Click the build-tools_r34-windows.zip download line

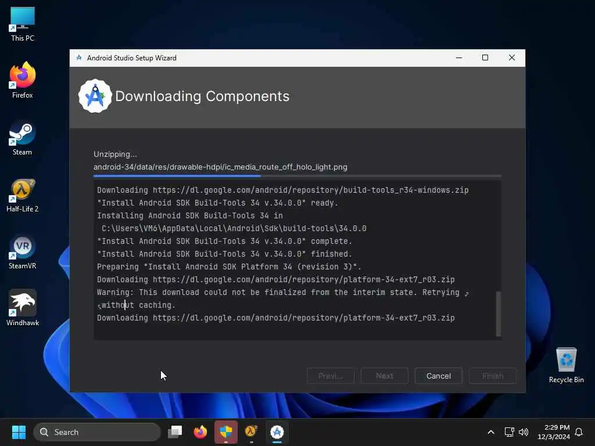[x=283, y=190]
